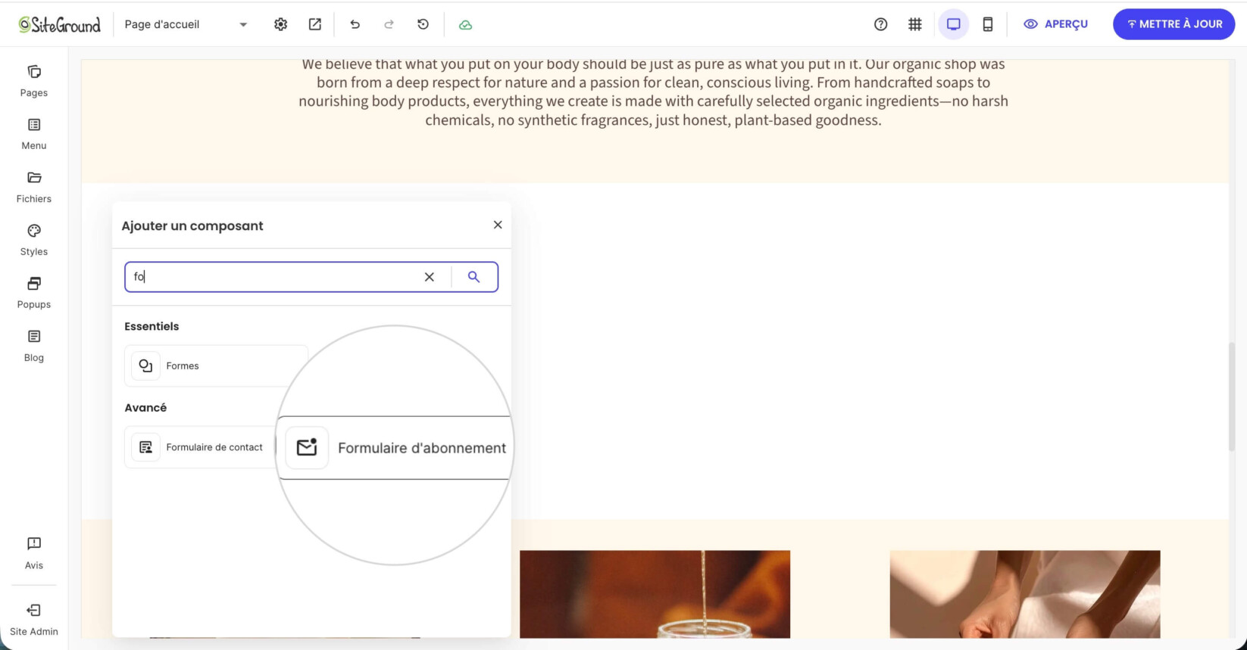The width and height of the screenshot is (1247, 650).
Task: Open the help question mark icon
Action: click(880, 24)
